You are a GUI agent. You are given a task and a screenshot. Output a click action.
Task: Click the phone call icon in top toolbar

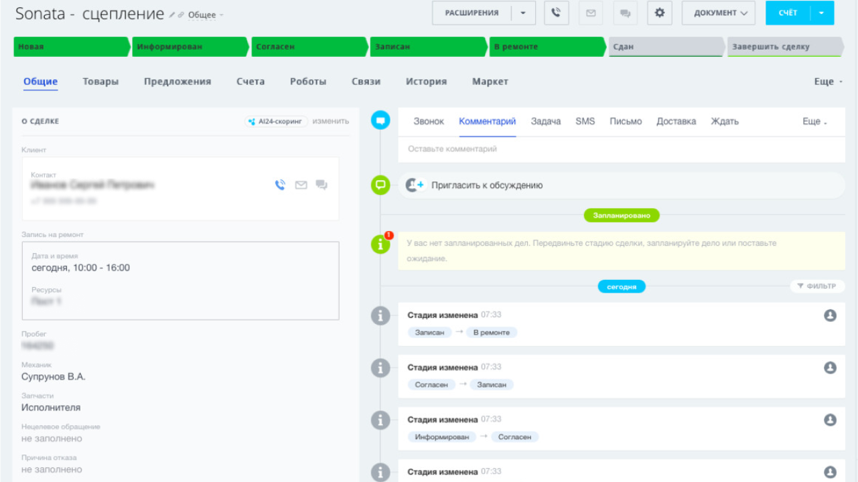click(x=556, y=13)
